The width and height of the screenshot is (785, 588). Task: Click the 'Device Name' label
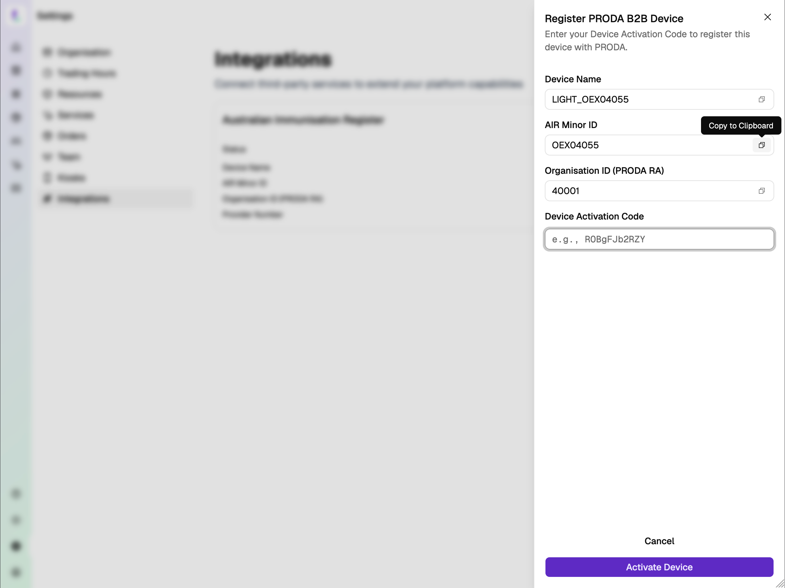click(573, 79)
